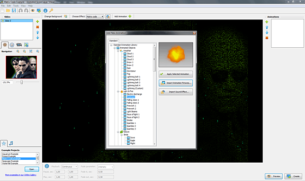Collapse the Standard Animation Library node
The height and width of the screenshot is (181, 305).
pyautogui.click(x=111, y=45)
